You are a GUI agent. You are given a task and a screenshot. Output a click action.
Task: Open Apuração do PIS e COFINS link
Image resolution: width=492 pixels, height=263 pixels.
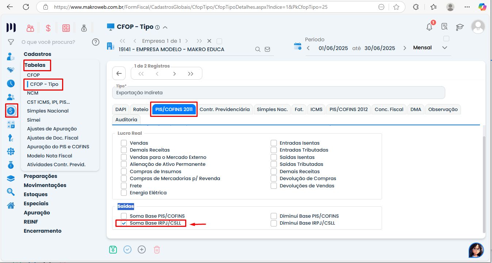[x=58, y=146]
